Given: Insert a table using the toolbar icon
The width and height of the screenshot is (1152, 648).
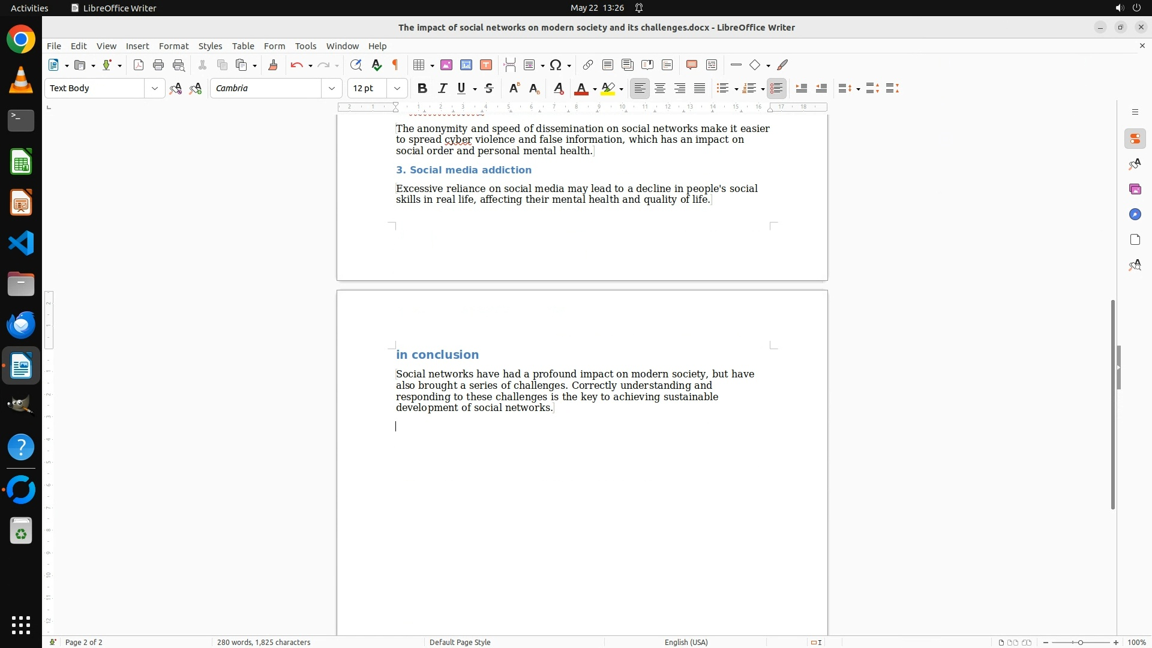Looking at the screenshot, I should (x=419, y=65).
